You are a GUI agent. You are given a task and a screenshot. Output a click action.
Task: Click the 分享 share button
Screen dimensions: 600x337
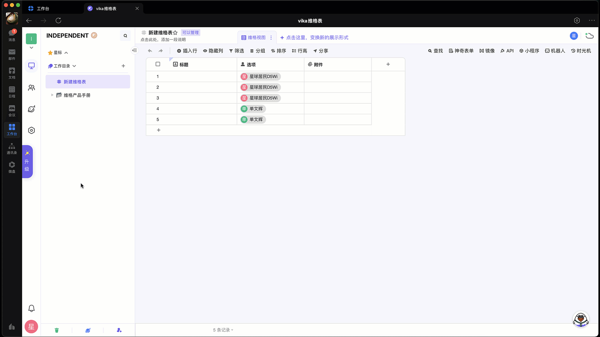point(321,51)
